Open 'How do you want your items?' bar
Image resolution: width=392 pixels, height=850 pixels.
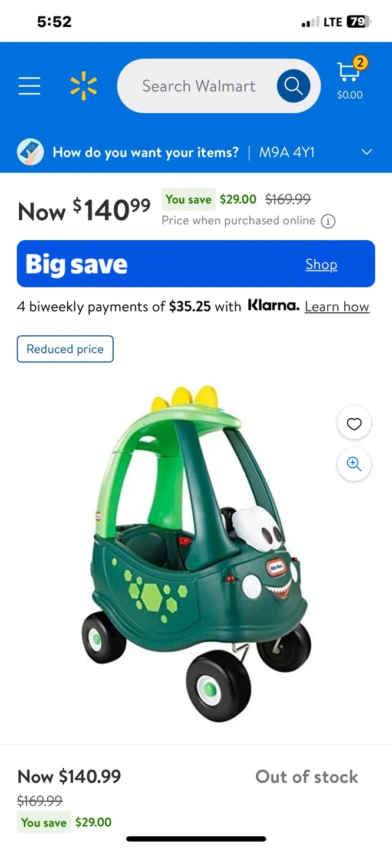[196, 152]
